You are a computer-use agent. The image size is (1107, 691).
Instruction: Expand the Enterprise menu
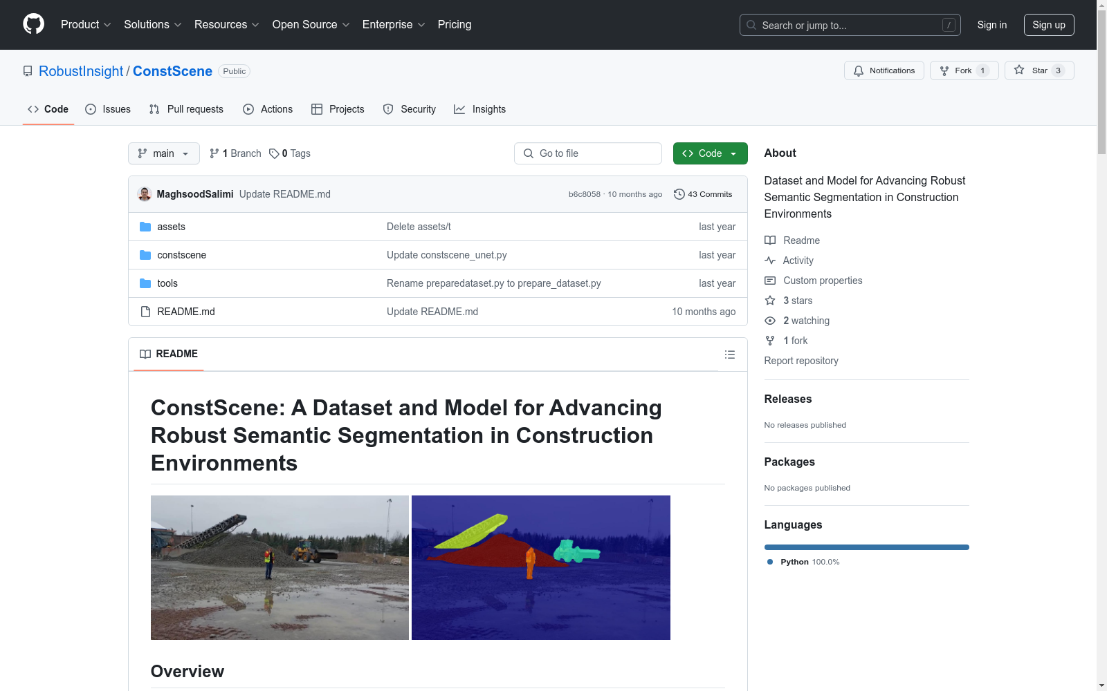coord(393,25)
